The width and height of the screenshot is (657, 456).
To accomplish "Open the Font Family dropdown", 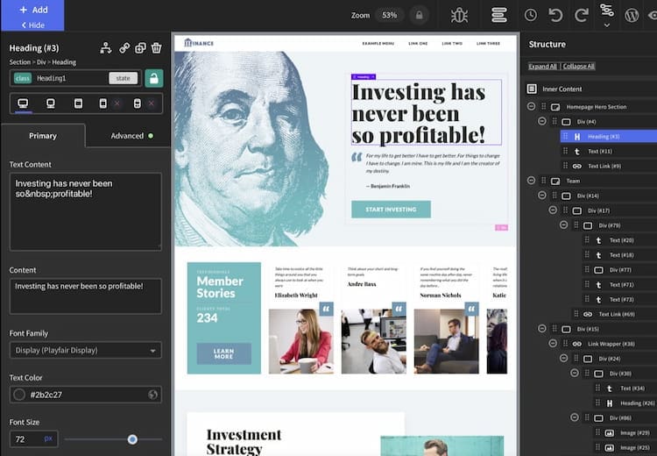I will coord(86,350).
